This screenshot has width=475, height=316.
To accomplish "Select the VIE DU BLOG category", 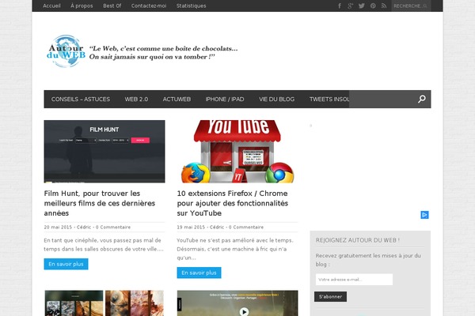I will click(x=276, y=100).
